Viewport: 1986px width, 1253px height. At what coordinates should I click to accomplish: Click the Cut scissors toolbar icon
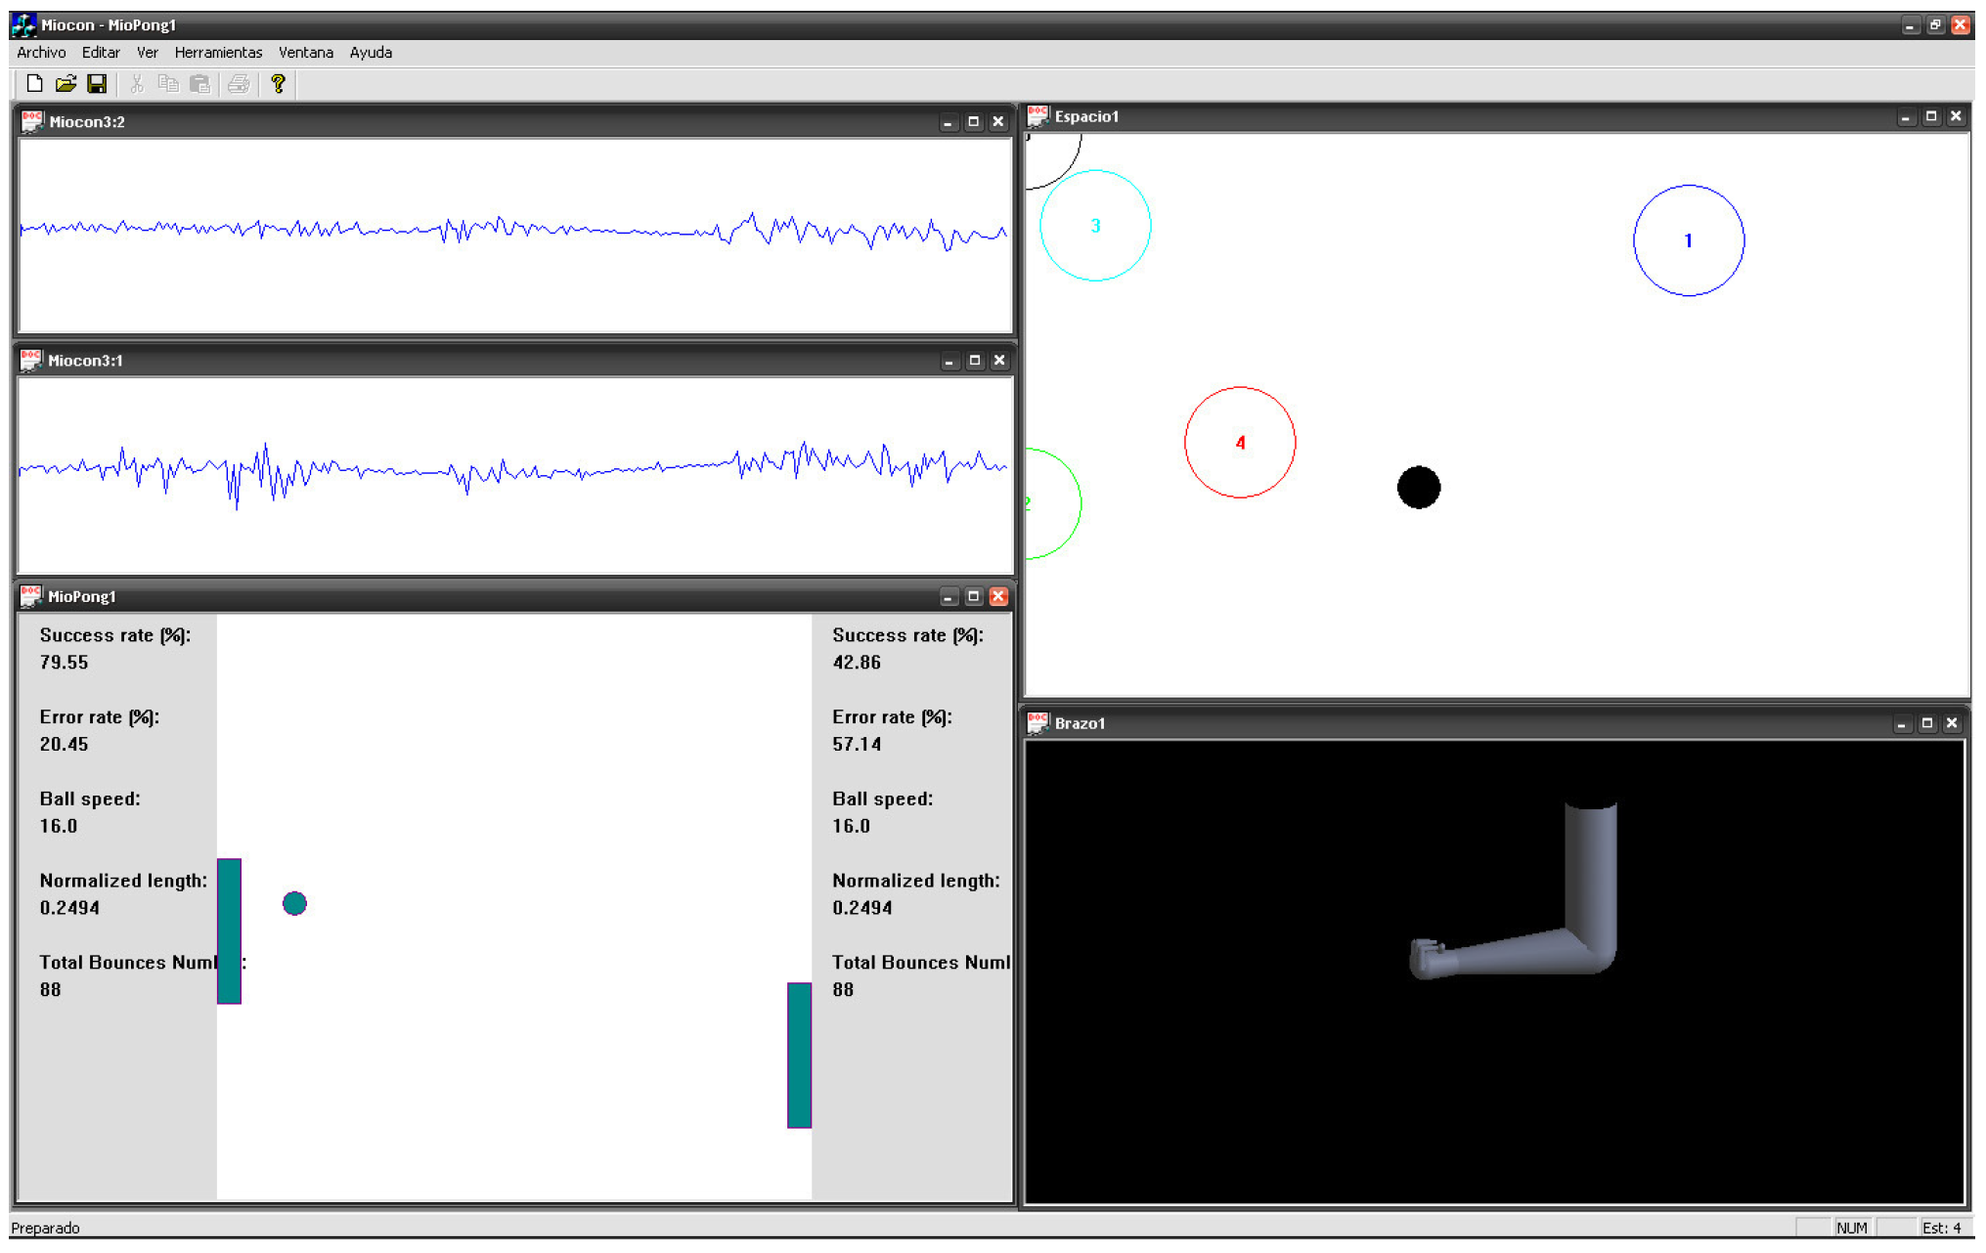[x=137, y=84]
